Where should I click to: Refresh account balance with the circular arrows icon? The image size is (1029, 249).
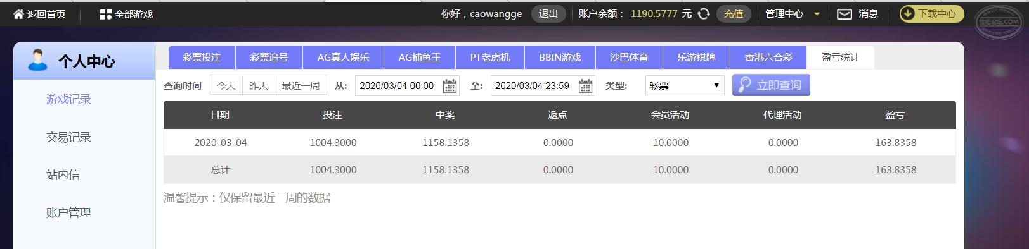tap(703, 14)
